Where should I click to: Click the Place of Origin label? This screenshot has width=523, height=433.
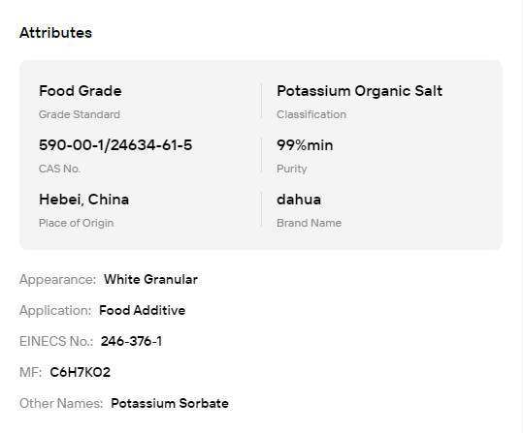tap(77, 223)
